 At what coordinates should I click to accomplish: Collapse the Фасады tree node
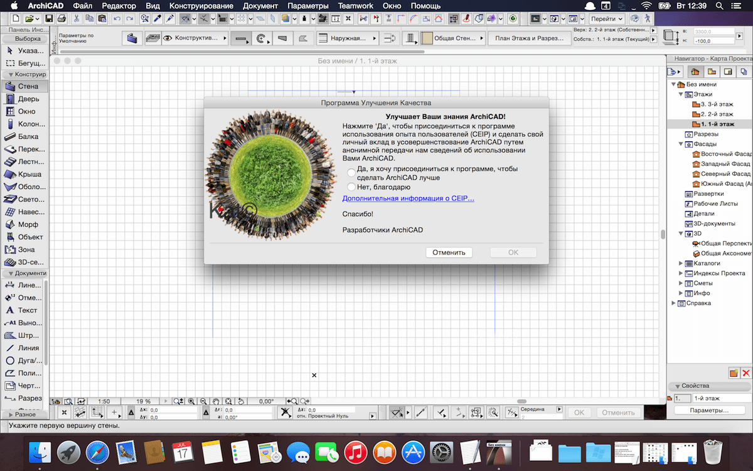click(x=680, y=144)
